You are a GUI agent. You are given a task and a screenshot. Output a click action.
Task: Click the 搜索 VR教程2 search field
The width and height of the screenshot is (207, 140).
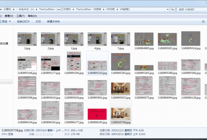(192, 9)
